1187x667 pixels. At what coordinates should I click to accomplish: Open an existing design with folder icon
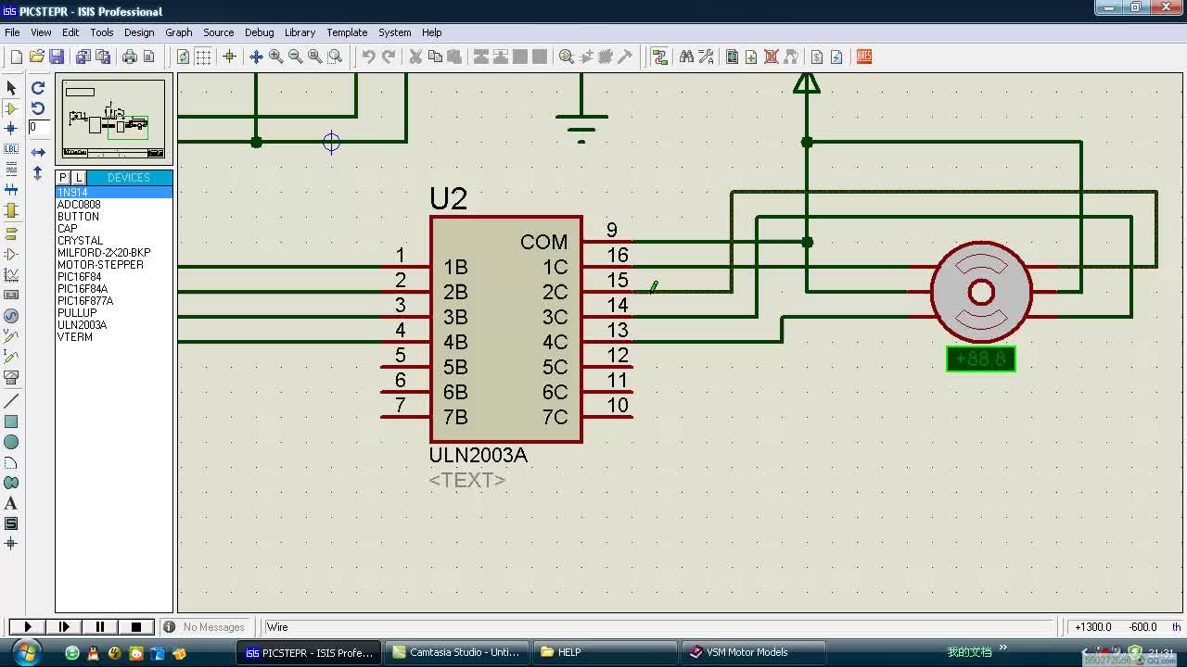(37, 57)
